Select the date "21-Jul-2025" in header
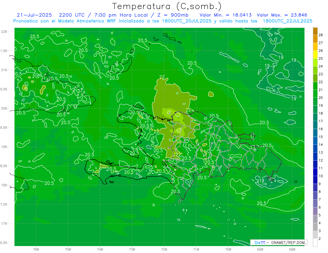Viewport: 328px width, 253px height. (x=34, y=15)
